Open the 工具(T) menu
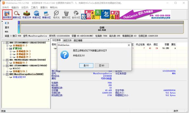Viewport: 189px width, 113px height. click(34, 7)
